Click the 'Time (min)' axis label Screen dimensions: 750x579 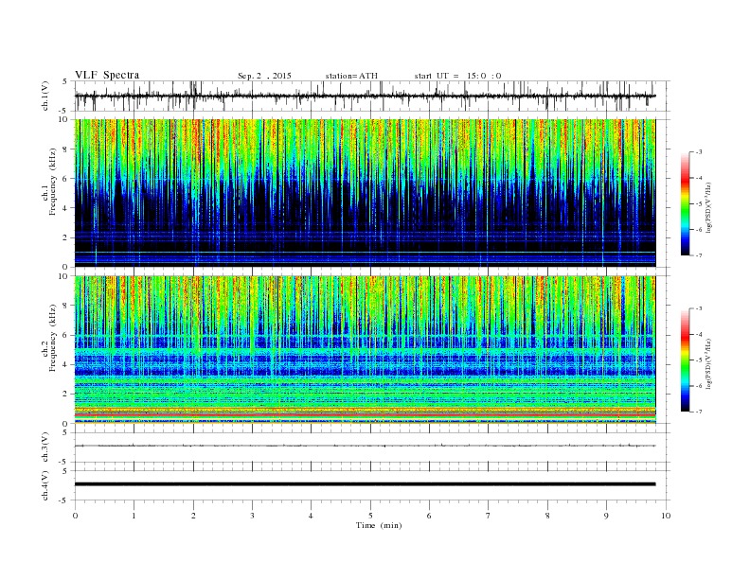point(379,525)
